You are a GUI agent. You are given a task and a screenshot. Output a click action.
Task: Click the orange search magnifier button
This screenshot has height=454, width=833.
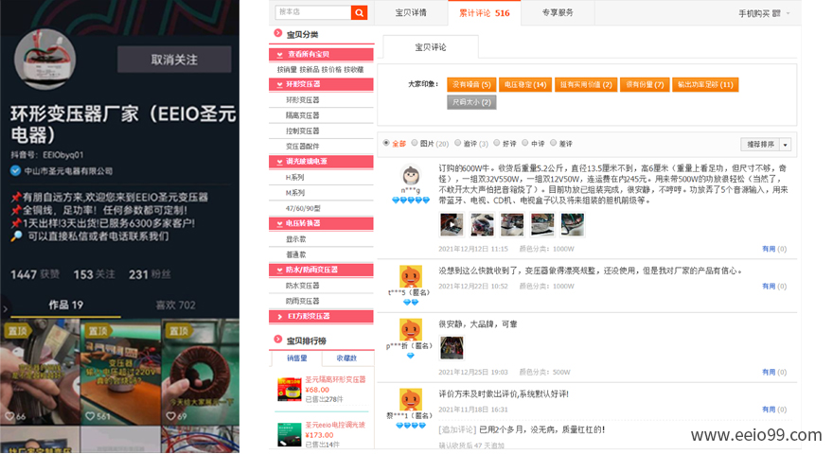click(359, 12)
